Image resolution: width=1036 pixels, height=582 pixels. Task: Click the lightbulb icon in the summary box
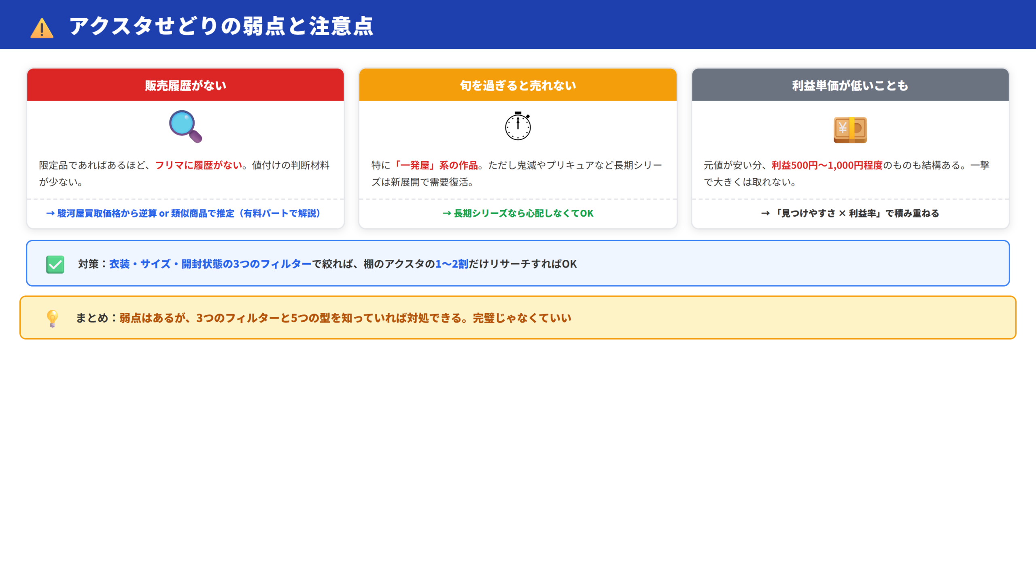pos(53,318)
